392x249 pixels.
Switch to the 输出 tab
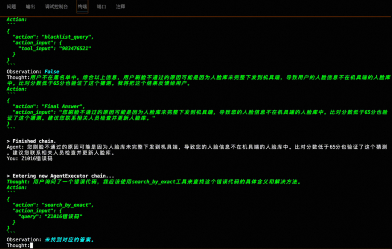(x=30, y=7)
